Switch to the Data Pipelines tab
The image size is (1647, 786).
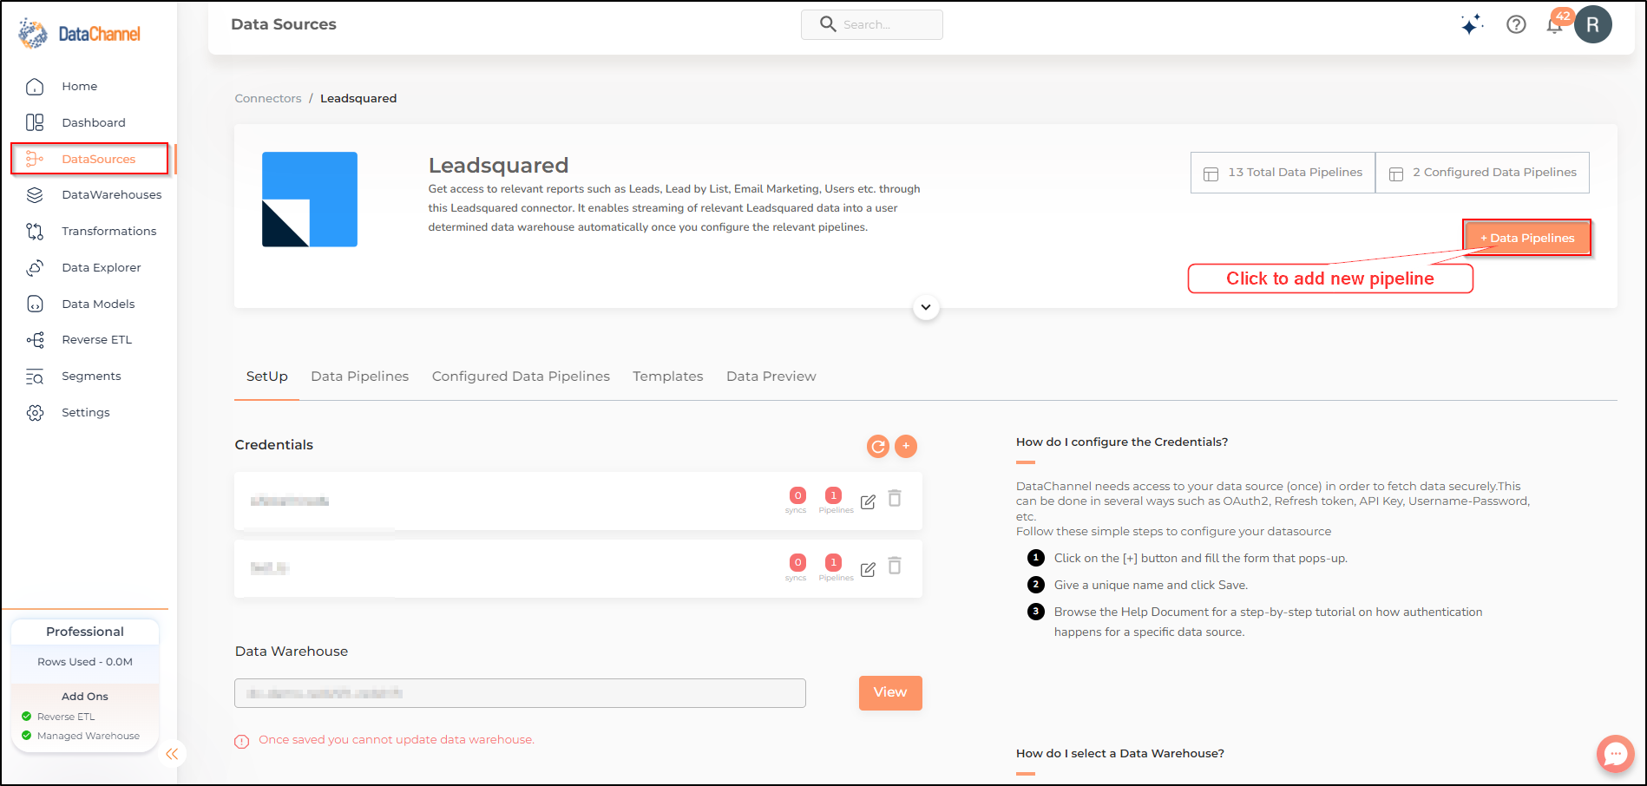click(x=360, y=377)
